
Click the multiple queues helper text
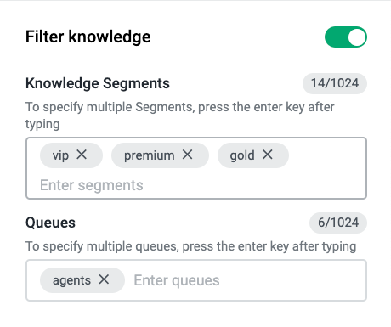point(191,246)
